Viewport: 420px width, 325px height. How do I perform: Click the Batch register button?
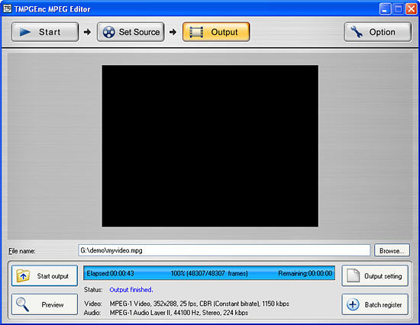click(375, 304)
